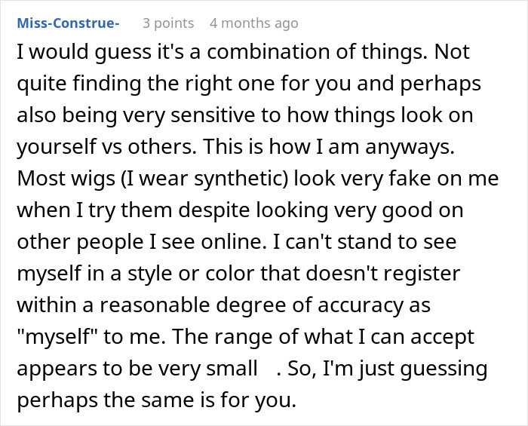Open the Miss-Construe- user profile link
This screenshot has width=528, height=426.
[67, 23]
